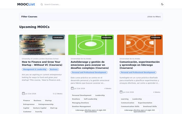Click the Coursera badge on the Autoliderazgo course
The width and height of the screenshot is (182, 114).
tap(107, 37)
